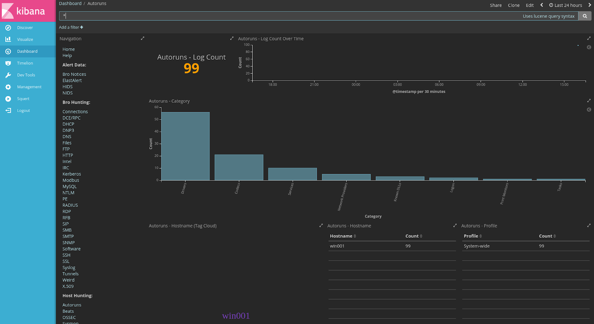Click the win001 tag in the tag cloud
The image size is (594, 324).
point(236,316)
